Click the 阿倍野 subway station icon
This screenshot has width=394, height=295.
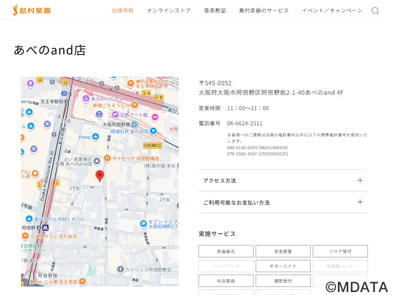[45, 228]
